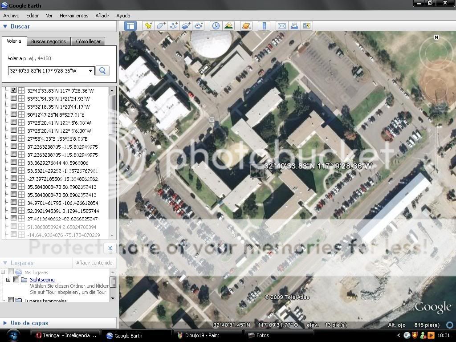Click the move joystick ring control
The height and width of the screenshot is (342, 456).
436,89
